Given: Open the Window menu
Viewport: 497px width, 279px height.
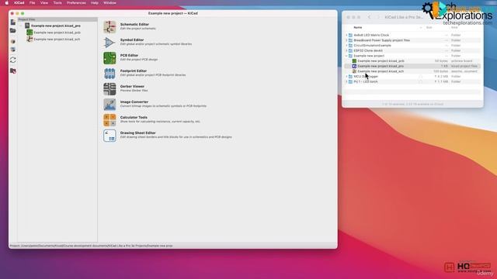Looking at the screenshot, I should point(109,3).
